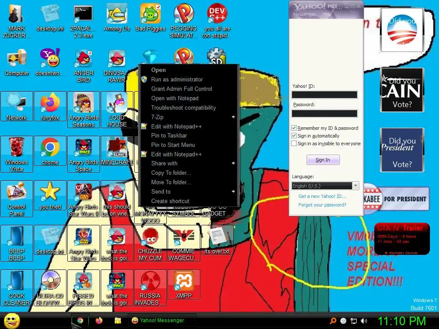Open the 'its over.txt' file icon
Image resolution: width=439 pixels, height=329 pixels.
click(x=217, y=240)
